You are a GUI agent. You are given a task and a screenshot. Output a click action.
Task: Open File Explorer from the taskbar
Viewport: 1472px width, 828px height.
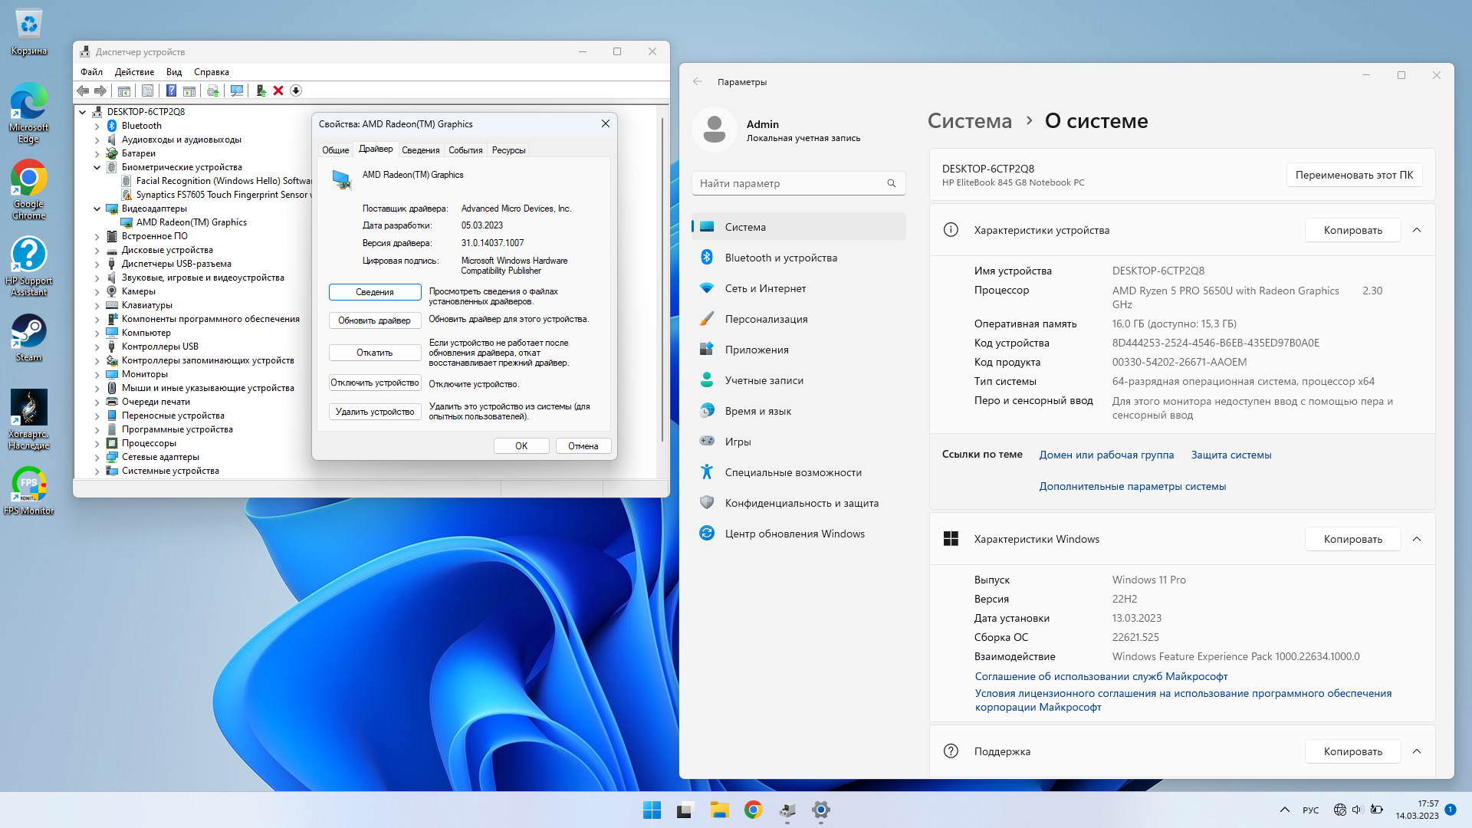(x=719, y=810)
